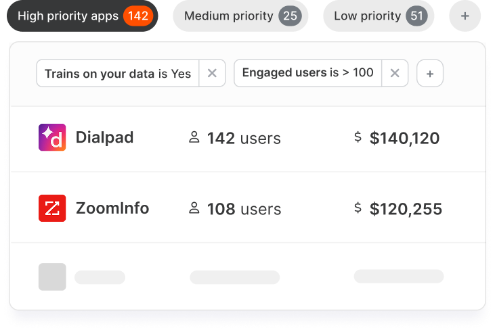Remove the 'Engaged users' filter
Screen dimensions: 495x332
pos(395,73)
